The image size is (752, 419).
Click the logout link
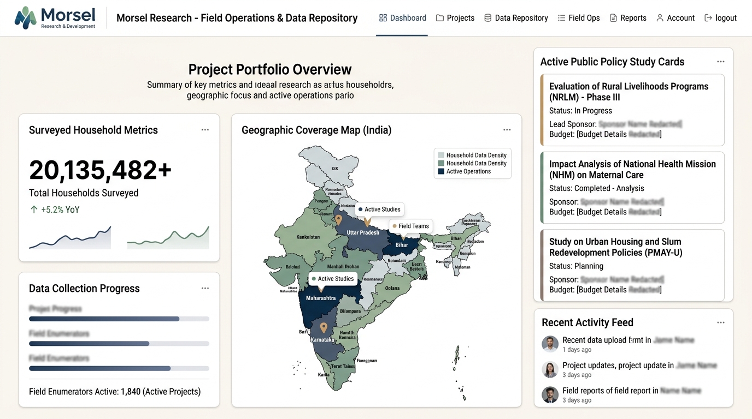tap(720, 18)
